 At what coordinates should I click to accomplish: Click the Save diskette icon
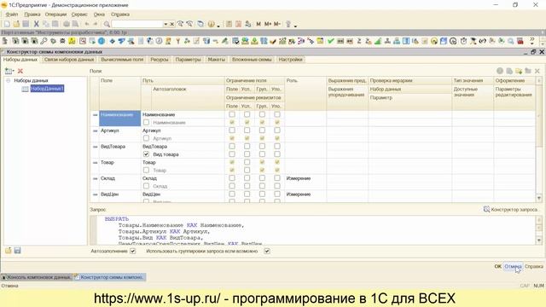point(26,24)
